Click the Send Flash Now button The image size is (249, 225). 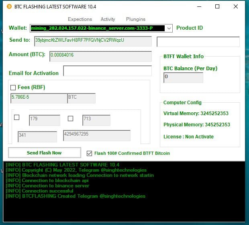coord(45,153)
